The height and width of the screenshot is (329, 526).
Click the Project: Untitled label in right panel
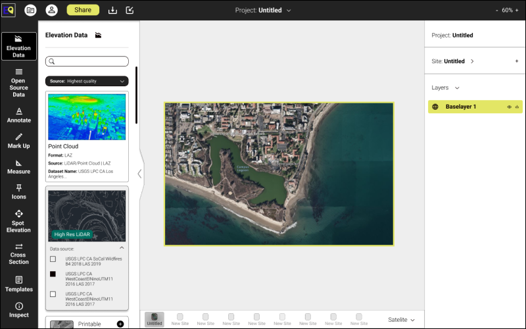pyautogui.click(x=452, y=36)
